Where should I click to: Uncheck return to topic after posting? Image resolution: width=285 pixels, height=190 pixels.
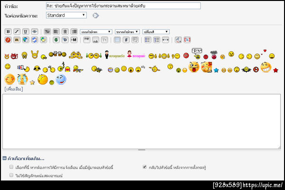[x=144, y=167]
